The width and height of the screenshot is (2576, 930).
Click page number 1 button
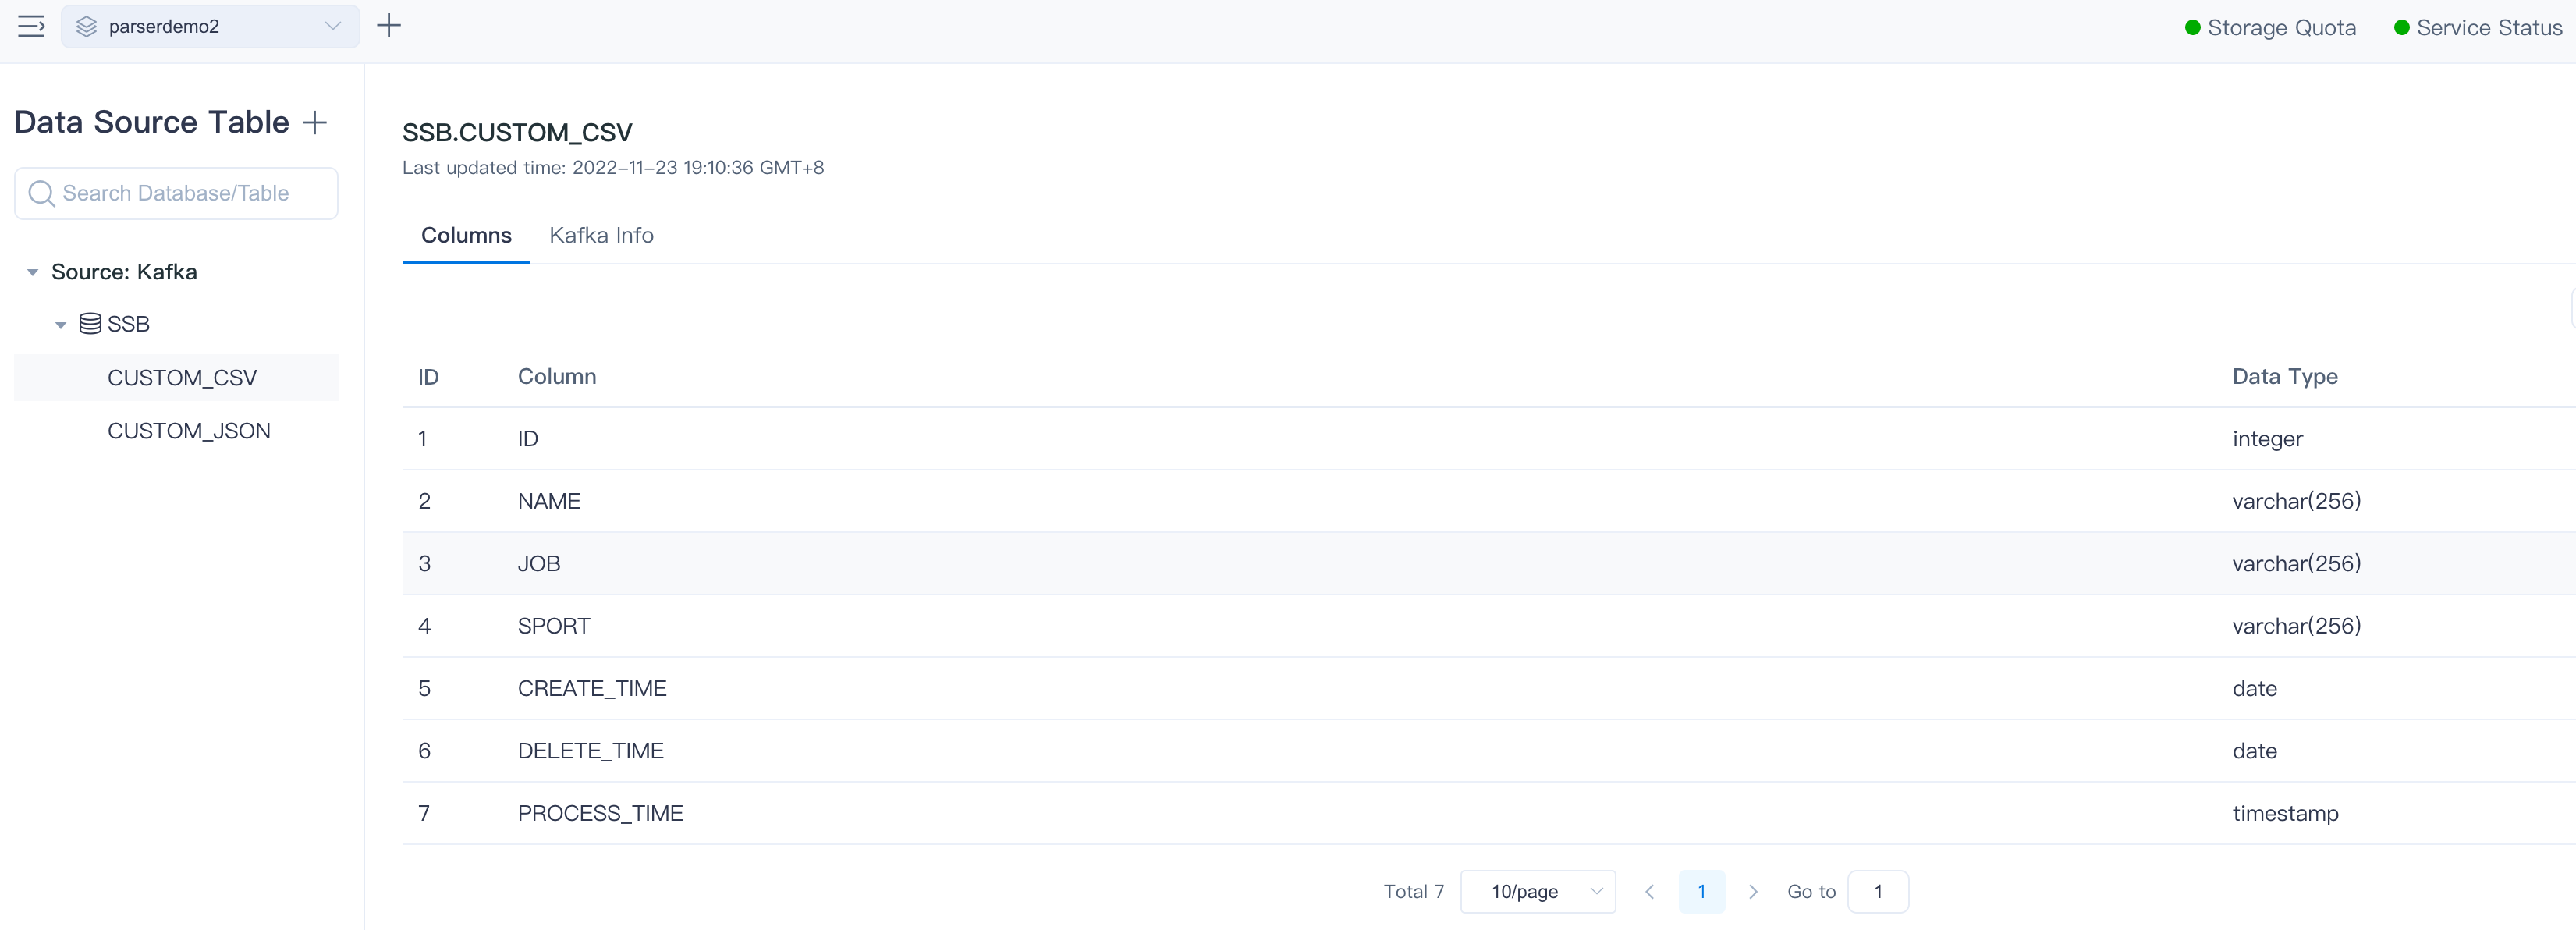pyautogui.click(x=1701, y=891)
